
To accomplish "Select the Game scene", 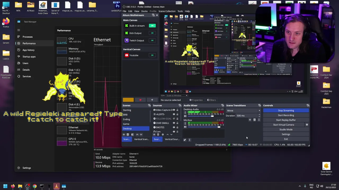I will pyautogui.click(x=136, y=124).
